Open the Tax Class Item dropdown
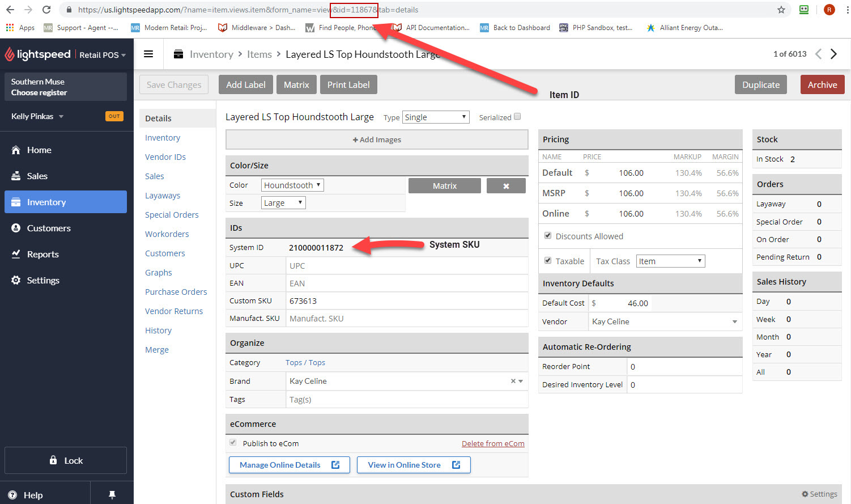Image resolution: width=851 pixels, height=504 pixels. pyautogui.click(x=671, y=261)
